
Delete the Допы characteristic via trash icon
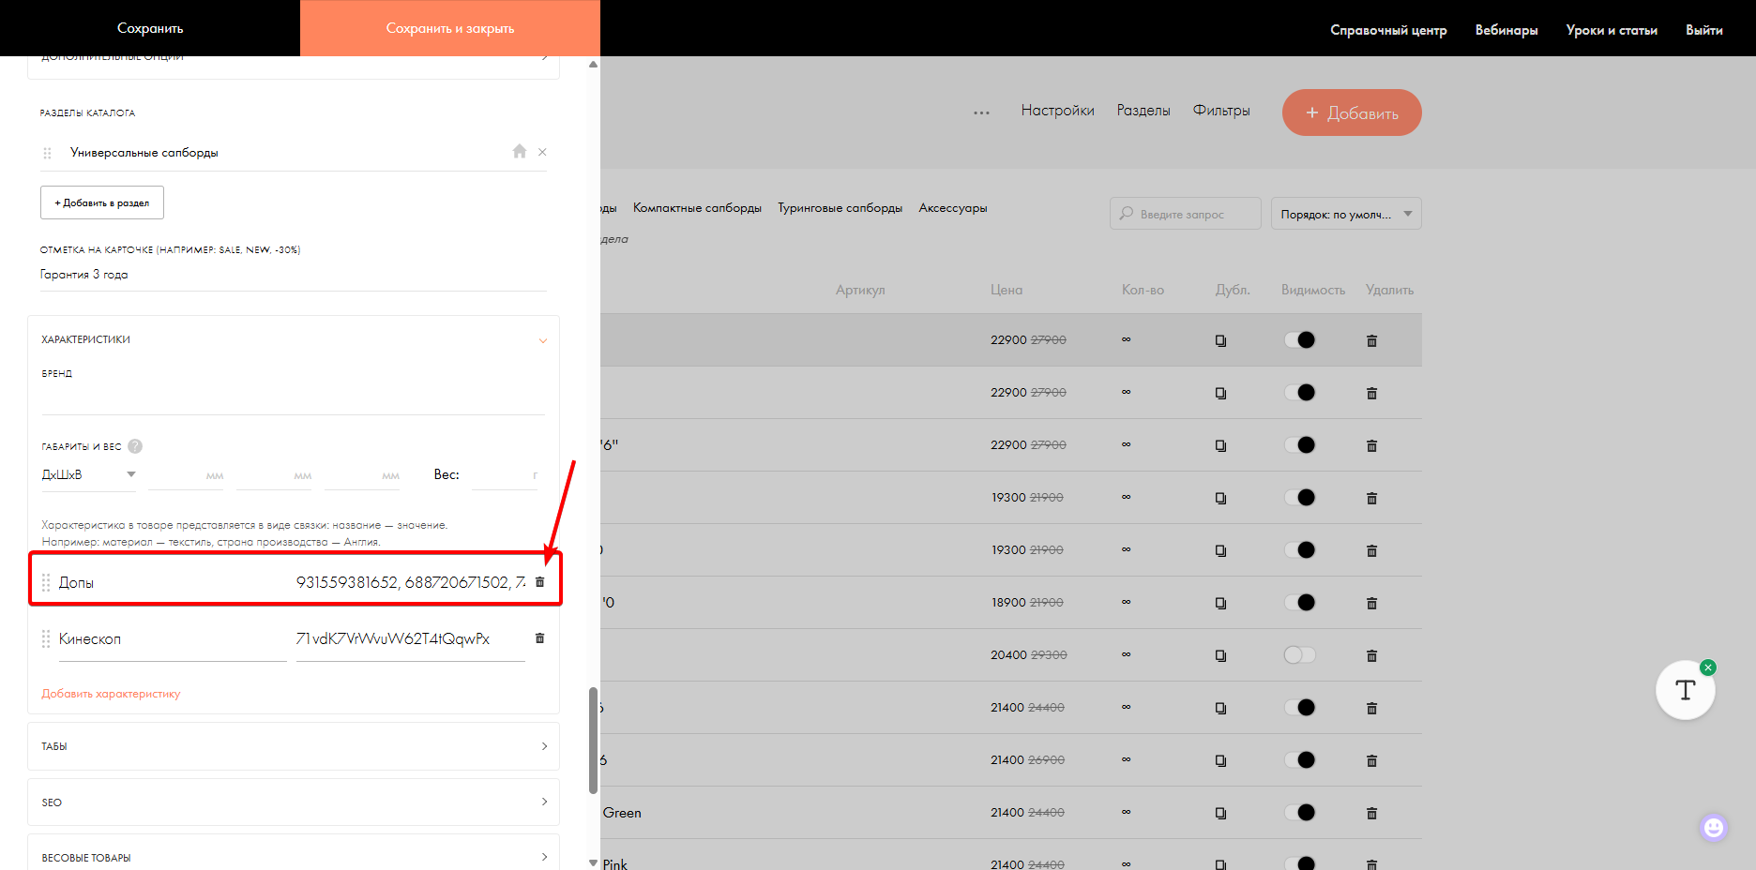pos(539,582)
